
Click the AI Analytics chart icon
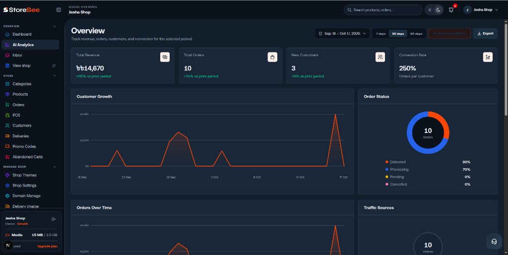point(7,45)
